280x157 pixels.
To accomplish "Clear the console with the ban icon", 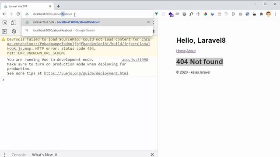I will pos(14,31).
